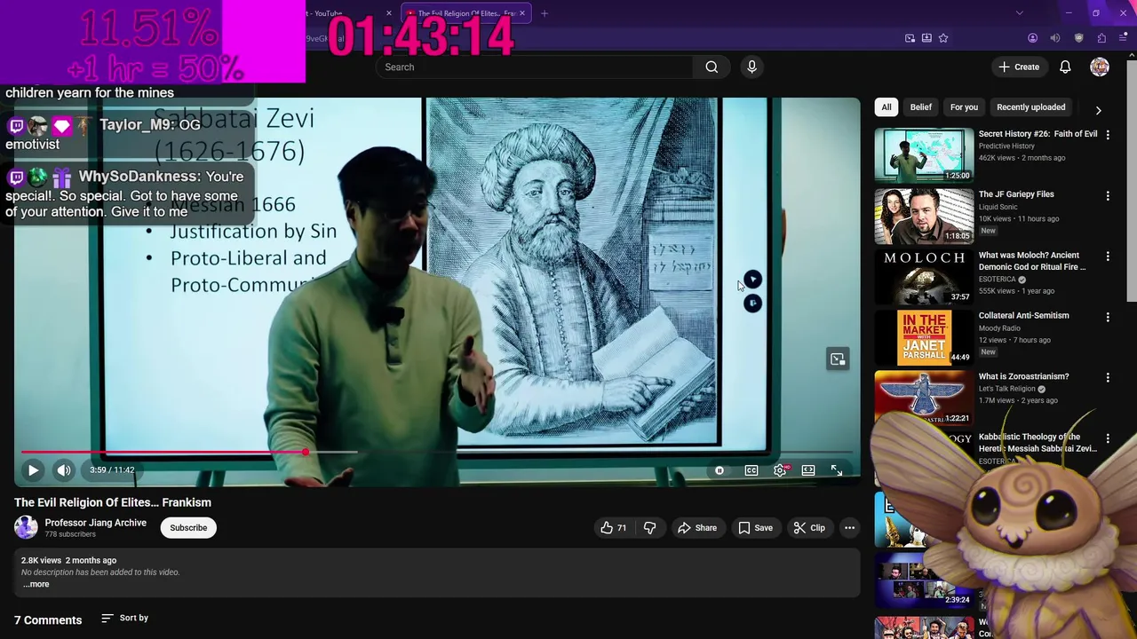Open the comments Sort by menu
Screen dimensions: 1137x639
tap(124, 618)
